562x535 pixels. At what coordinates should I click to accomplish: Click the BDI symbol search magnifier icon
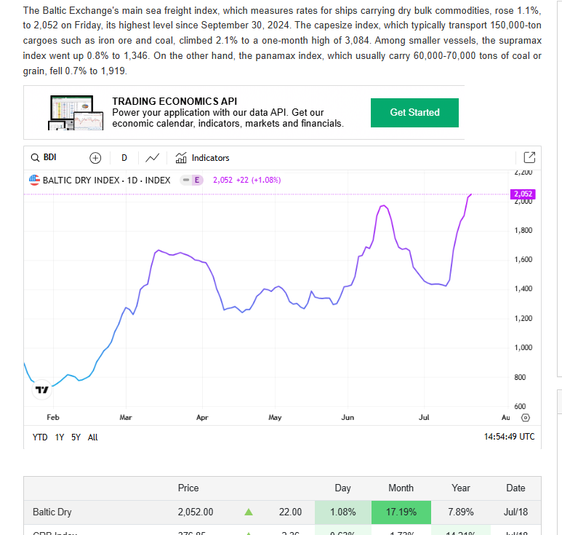click(35, 158)
